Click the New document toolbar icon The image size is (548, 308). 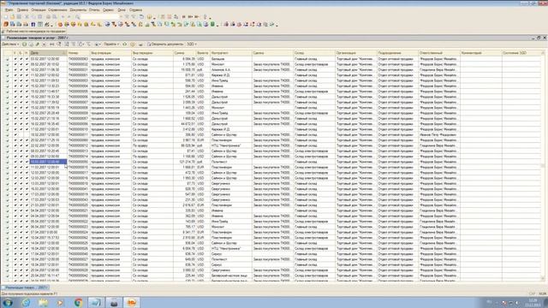point(6,17)
